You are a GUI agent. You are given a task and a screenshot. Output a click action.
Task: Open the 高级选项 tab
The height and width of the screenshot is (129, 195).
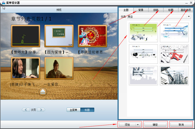186,10
